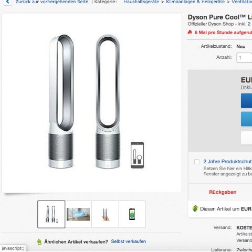This screenshot has width=252, height=252.
Task: Open the Klimaanlagen & Heizgeräte breadcrumb
Action: click(x=195, y=2)
